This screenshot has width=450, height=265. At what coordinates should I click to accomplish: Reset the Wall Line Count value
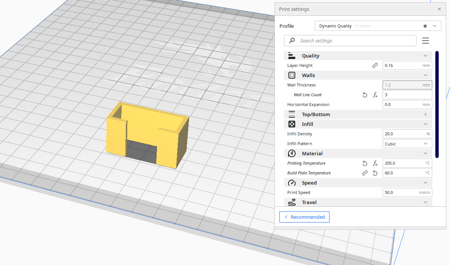[x=365, y=95]
